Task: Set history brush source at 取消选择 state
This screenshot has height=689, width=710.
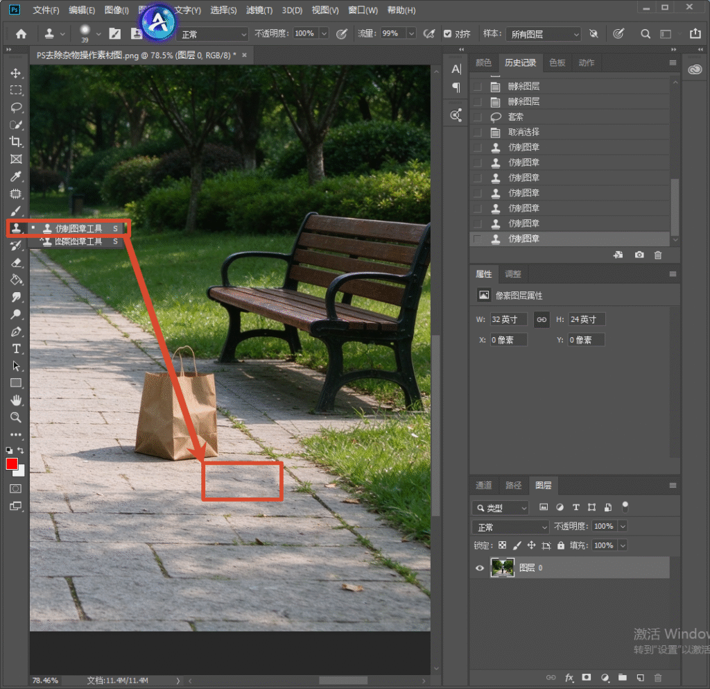Action: (477, 133)
